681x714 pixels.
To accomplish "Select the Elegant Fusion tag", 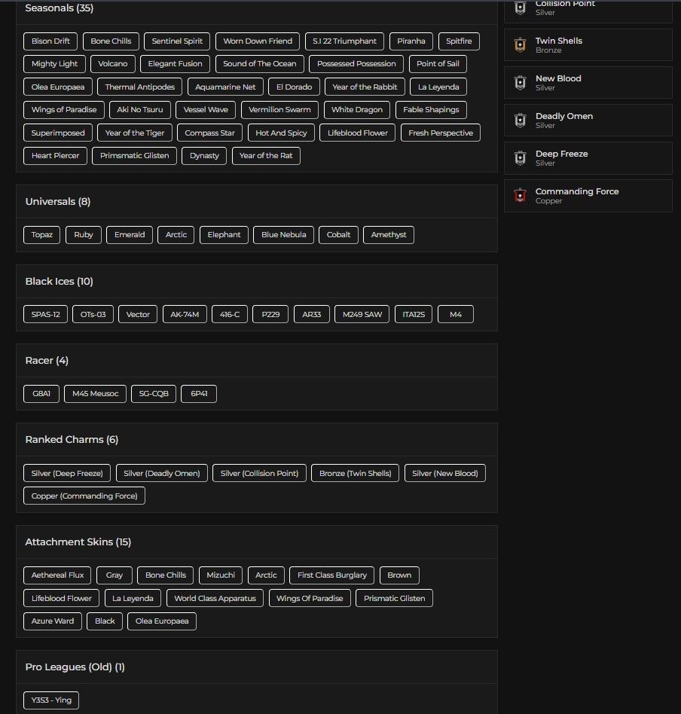I will tap(176, 64).
